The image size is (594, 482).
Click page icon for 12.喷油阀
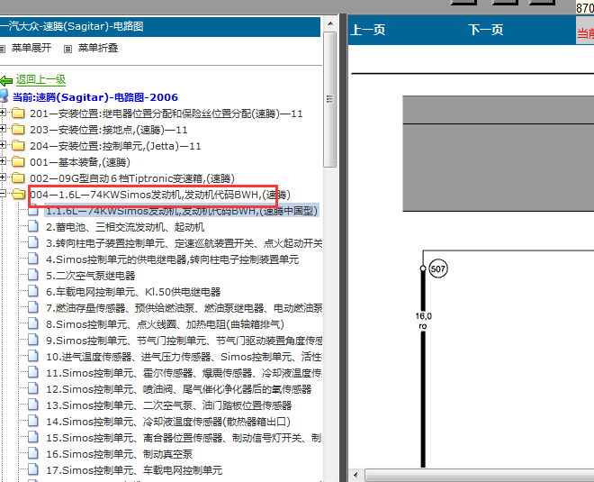(33, 389)
